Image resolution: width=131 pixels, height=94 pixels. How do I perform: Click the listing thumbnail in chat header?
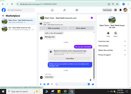pyautogui.click(x=42, y=18)
